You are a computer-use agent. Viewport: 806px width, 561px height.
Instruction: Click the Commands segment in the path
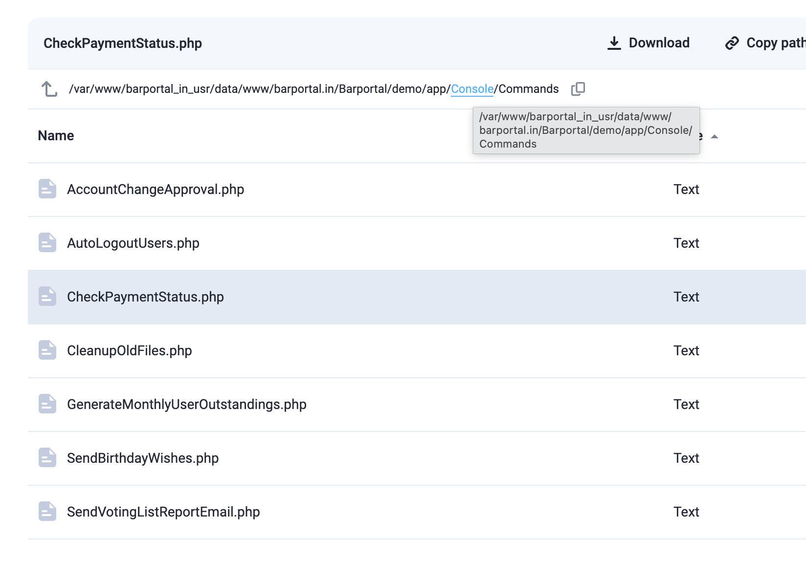click(x=528, y=89)
